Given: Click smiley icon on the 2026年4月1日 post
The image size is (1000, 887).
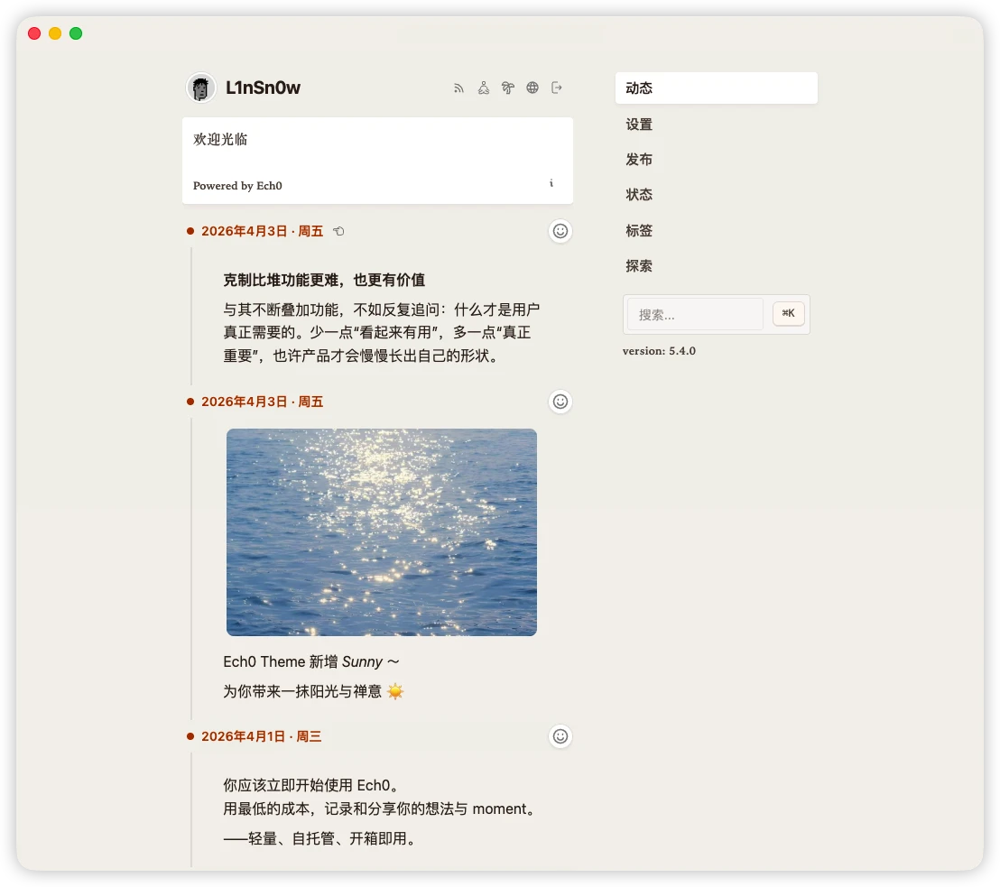Looking at the screenshot, I should click(x=560, y=736).
